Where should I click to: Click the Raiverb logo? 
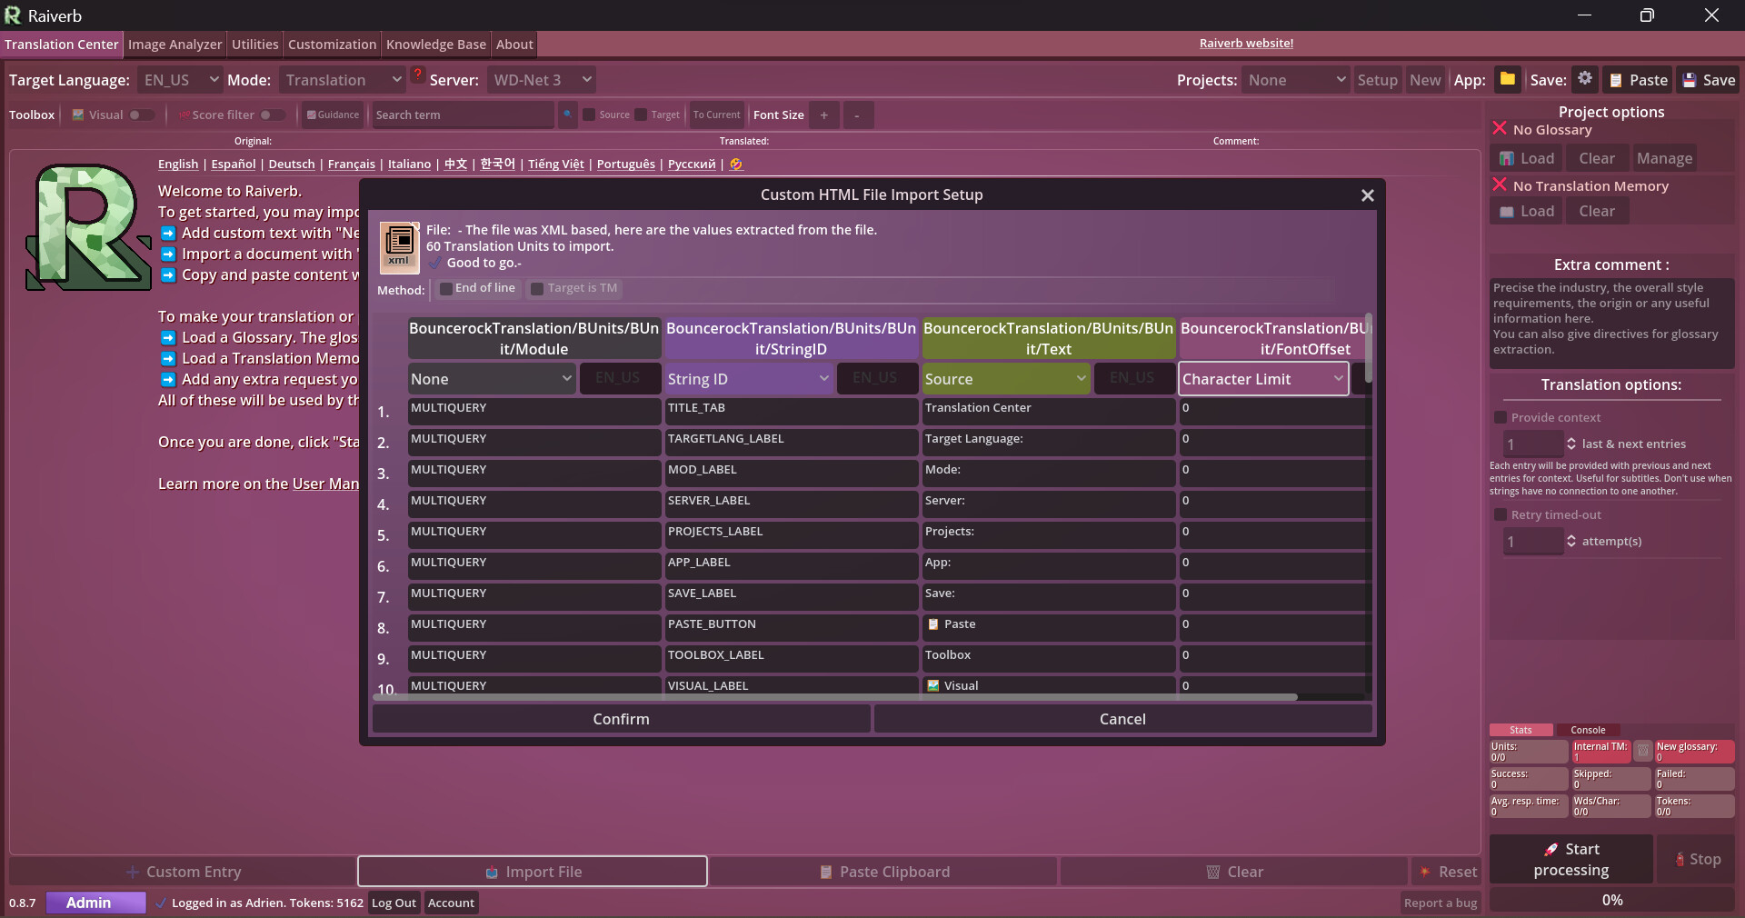pyautogui.click(x=13, y=15)
